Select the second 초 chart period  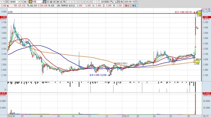click(61, 2)
